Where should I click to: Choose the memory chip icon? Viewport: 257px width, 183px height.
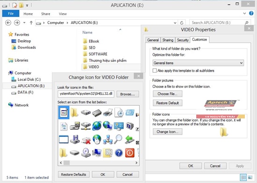click(x=97, y=113)
